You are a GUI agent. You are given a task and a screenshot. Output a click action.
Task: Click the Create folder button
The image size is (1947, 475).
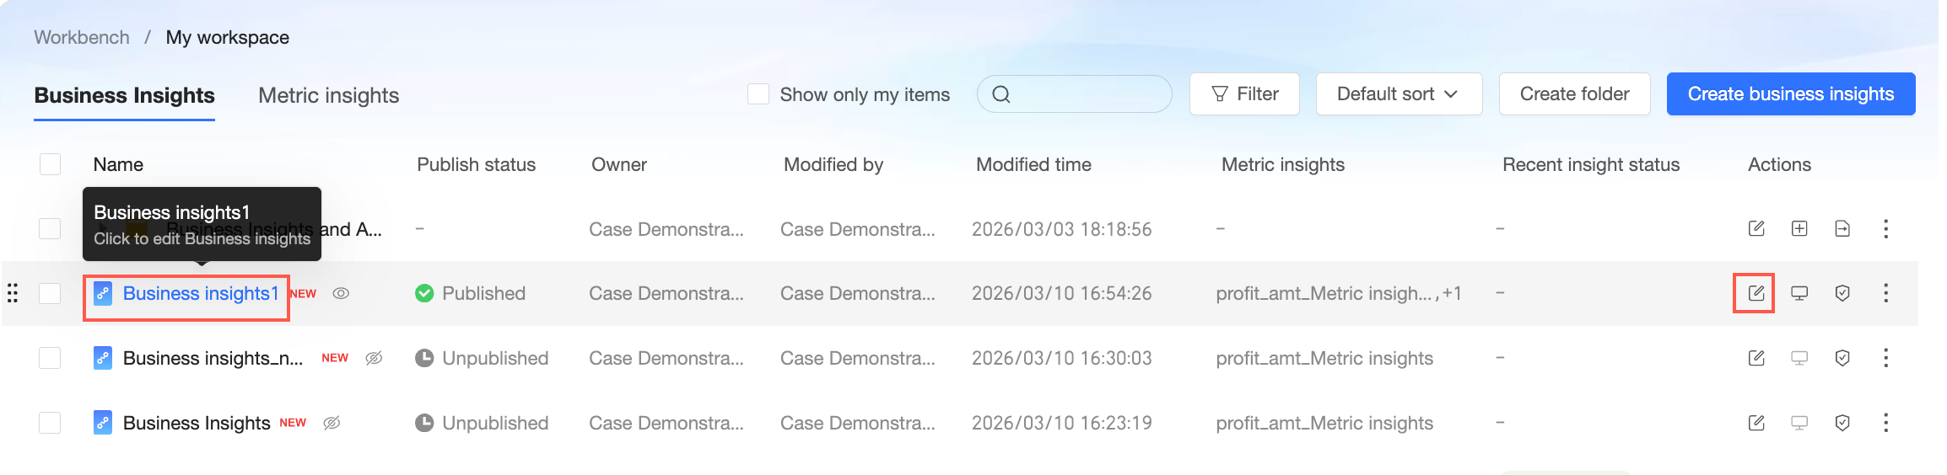(1574, 94)
